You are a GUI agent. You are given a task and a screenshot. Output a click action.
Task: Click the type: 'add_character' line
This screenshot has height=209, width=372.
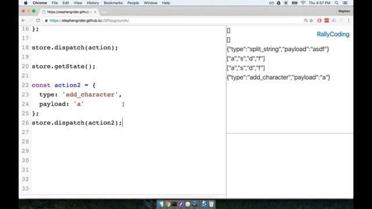click(x=80, y=95)
